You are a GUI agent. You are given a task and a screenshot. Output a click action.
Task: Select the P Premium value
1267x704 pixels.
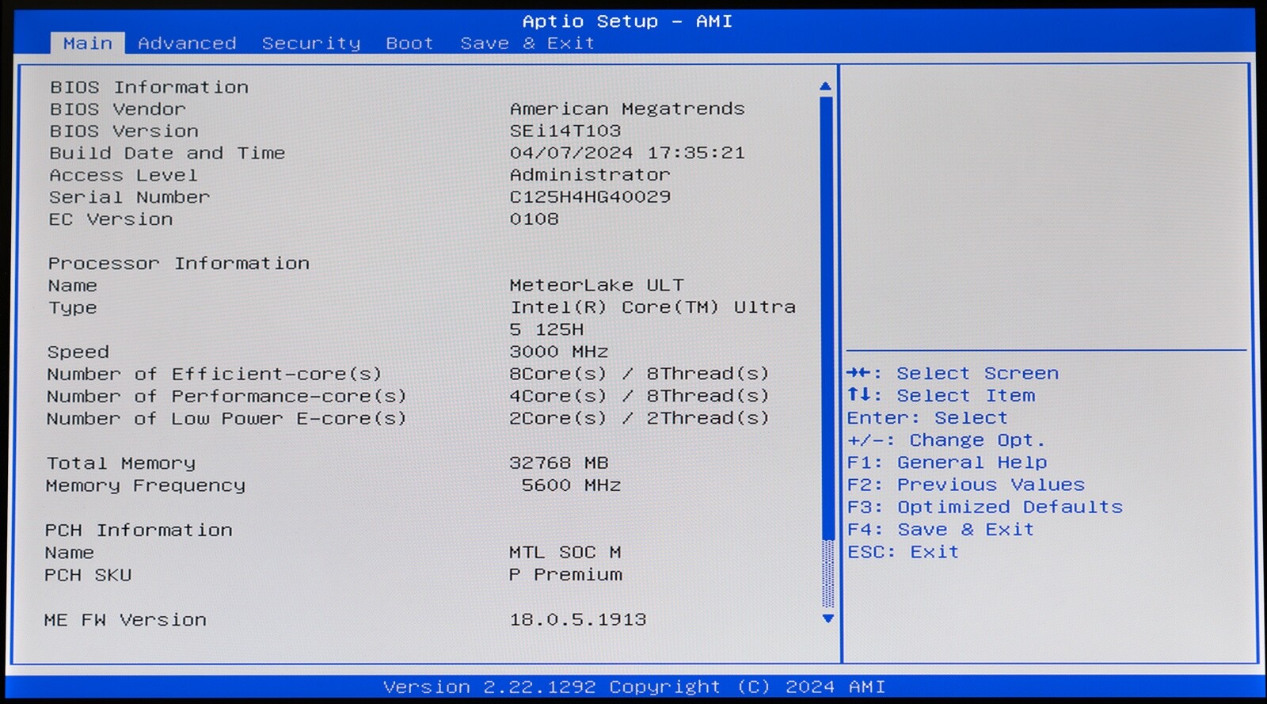(x=565, y=575)
